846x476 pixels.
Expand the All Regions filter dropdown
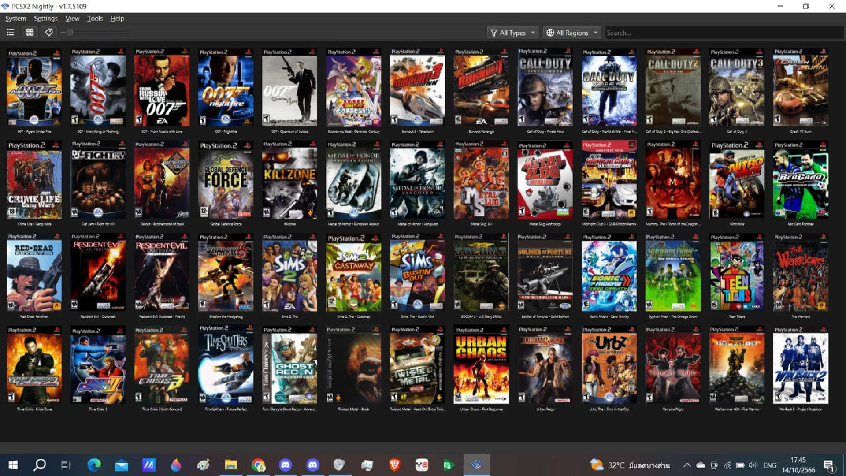tap(572, 33)
